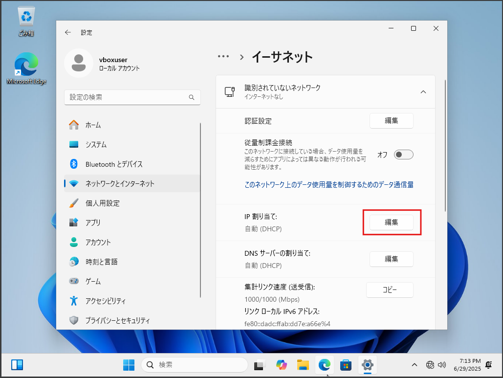Launch Copilot from the taskbar
Viewport: 503px width, 378px height.
(282, 365)
